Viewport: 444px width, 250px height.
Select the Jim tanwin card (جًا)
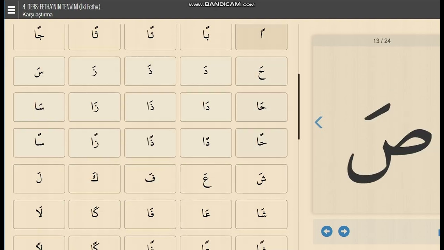tap(39, 37)
